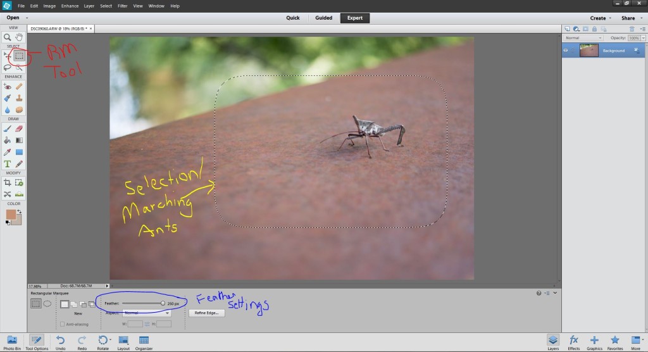
Task: Pick the Lasso tool
Action: coord(7,66)
